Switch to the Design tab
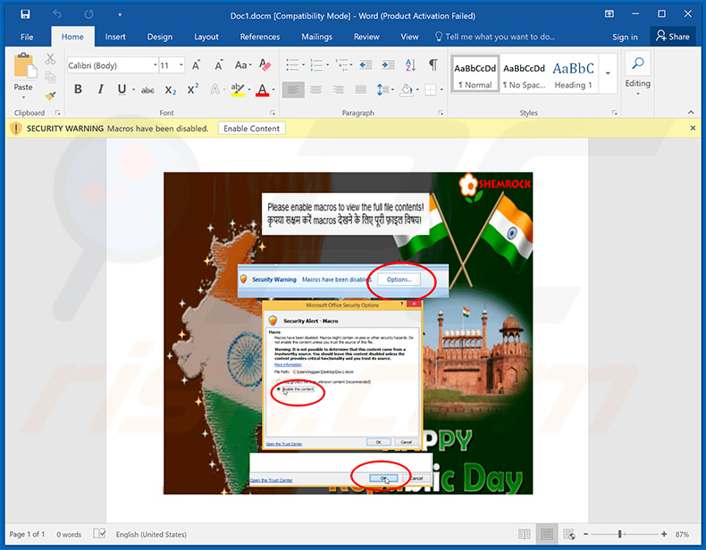This screenshot has width=706, height=550. (x=159, y=37)
